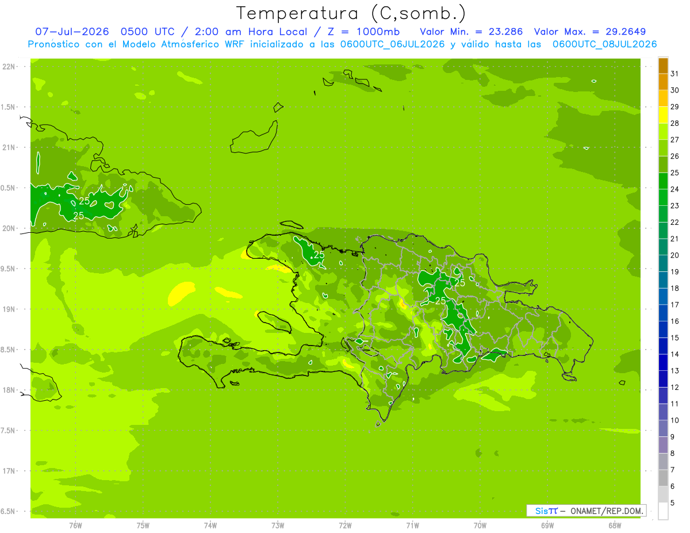Click the colorbar label '29'
Screen dimensions: 690x533
(675, 107)
